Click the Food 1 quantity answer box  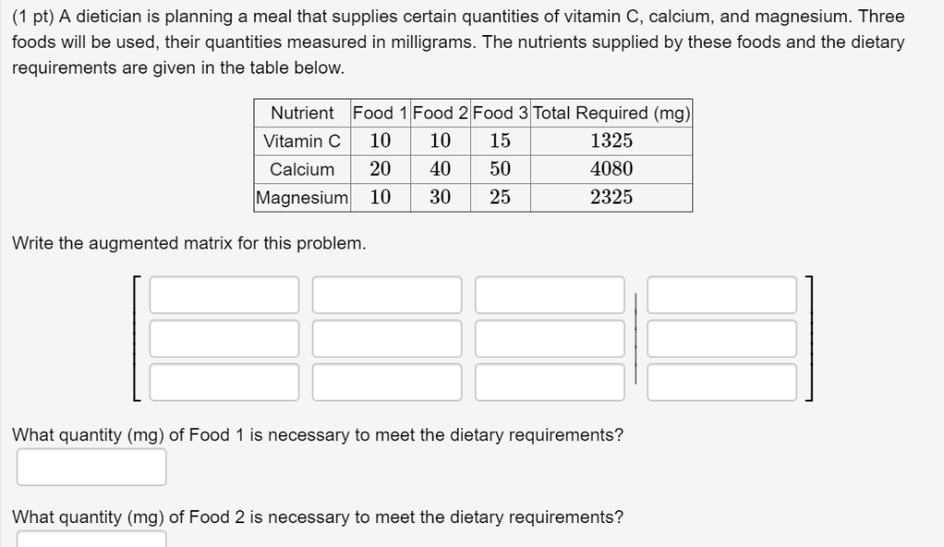(89, 467)
